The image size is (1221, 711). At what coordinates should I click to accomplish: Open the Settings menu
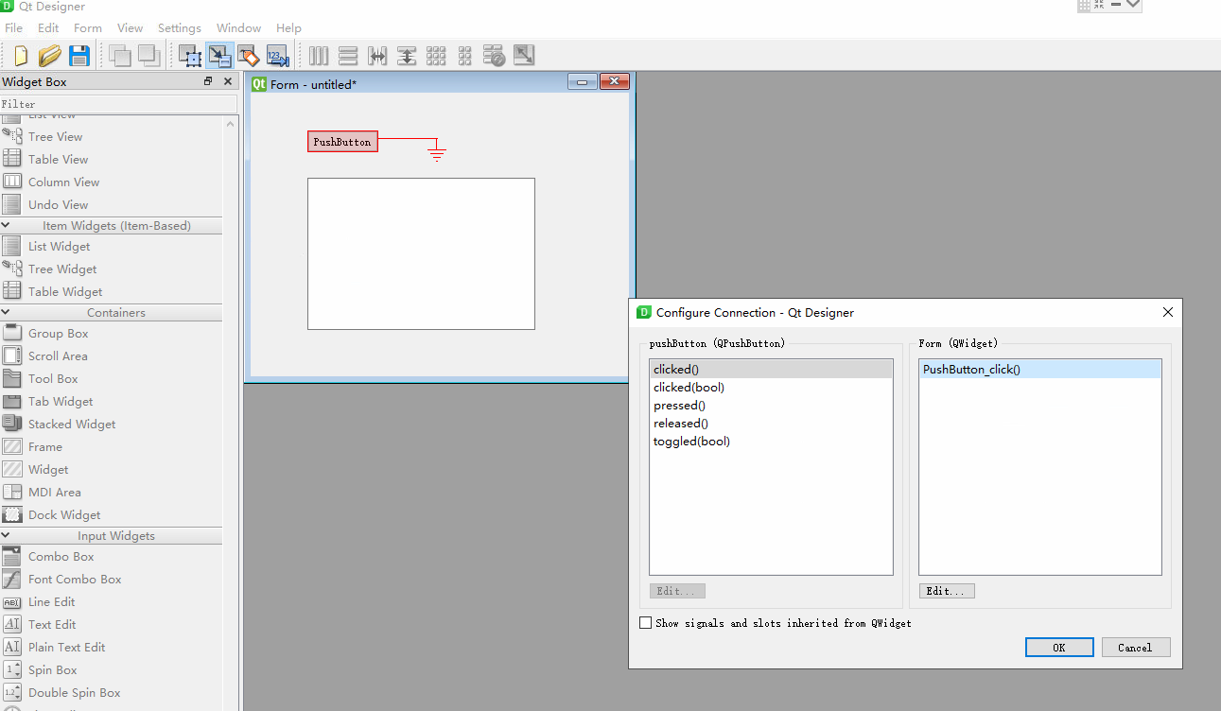180,28
